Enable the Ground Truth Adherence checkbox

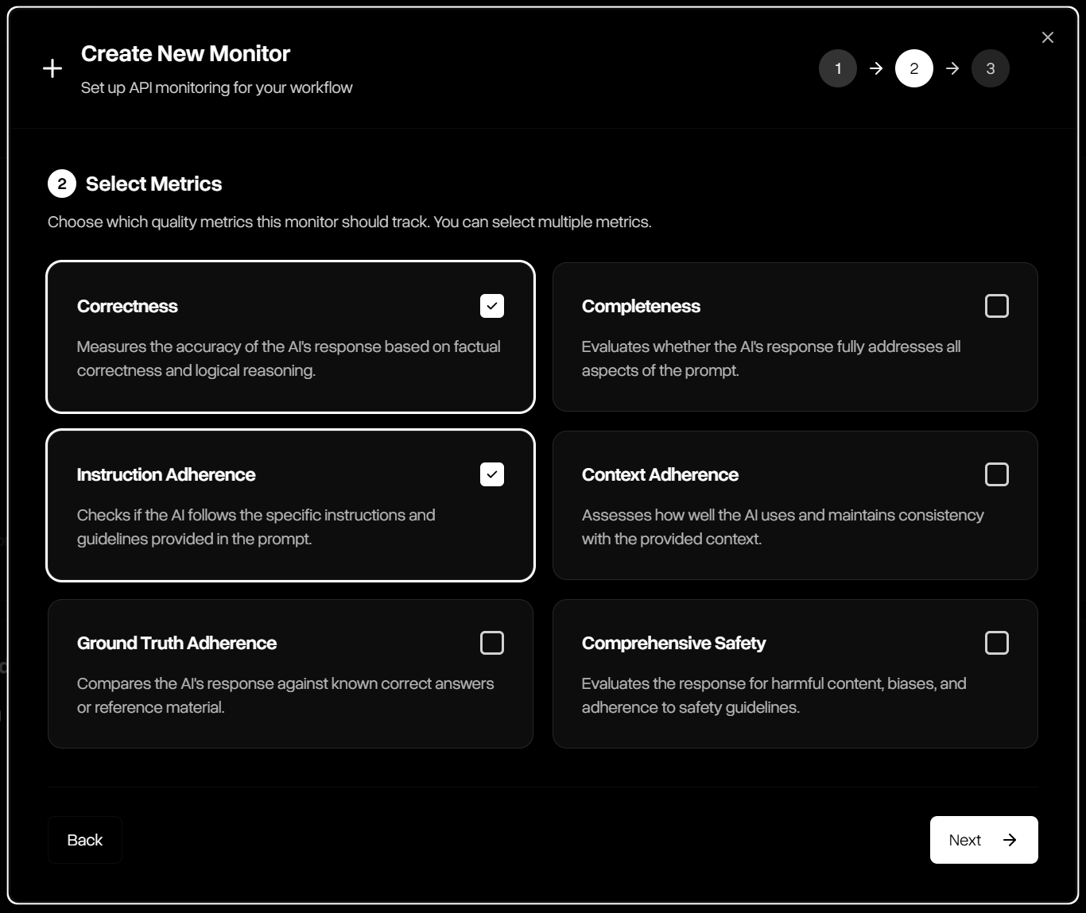pyautogui.click(x=492, y=643)
